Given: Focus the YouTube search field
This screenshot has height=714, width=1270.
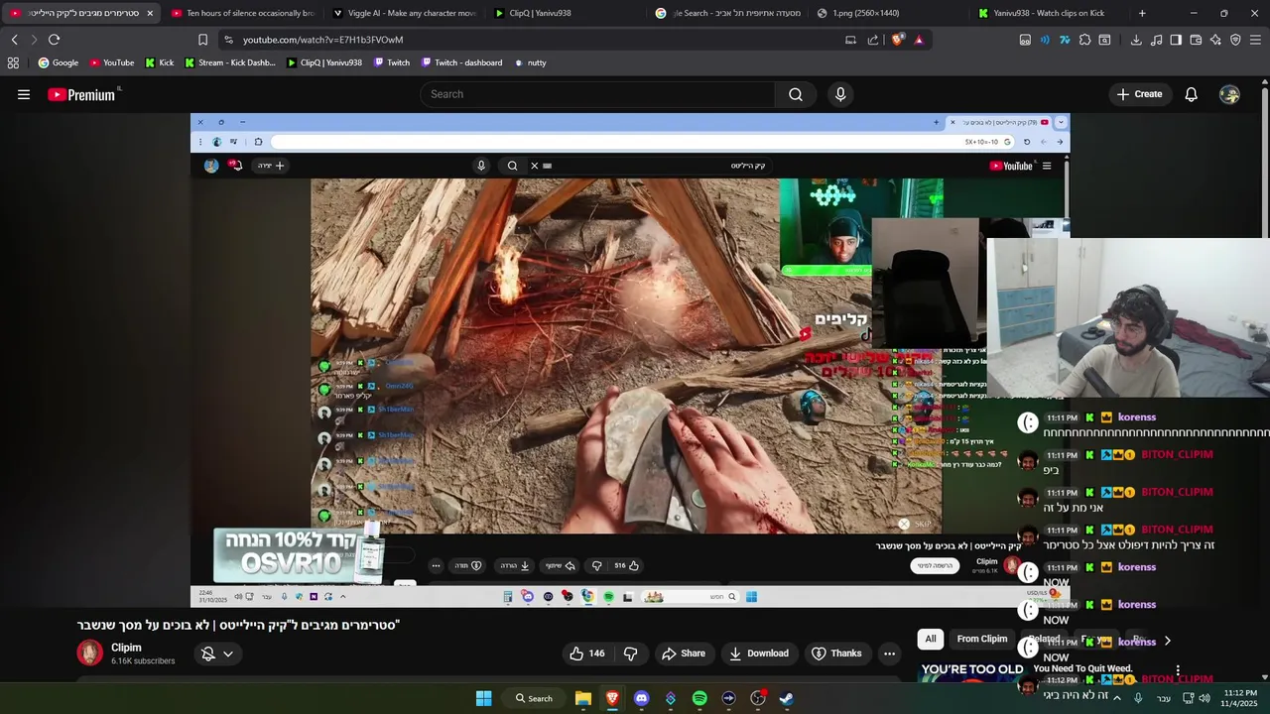Looking at the screenshot, I should (599, 94).
